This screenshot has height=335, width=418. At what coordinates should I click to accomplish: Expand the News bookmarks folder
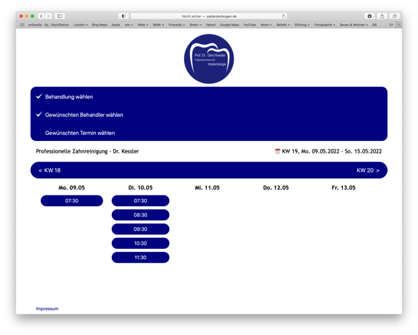pyautogui.click(x=266, y=25)
